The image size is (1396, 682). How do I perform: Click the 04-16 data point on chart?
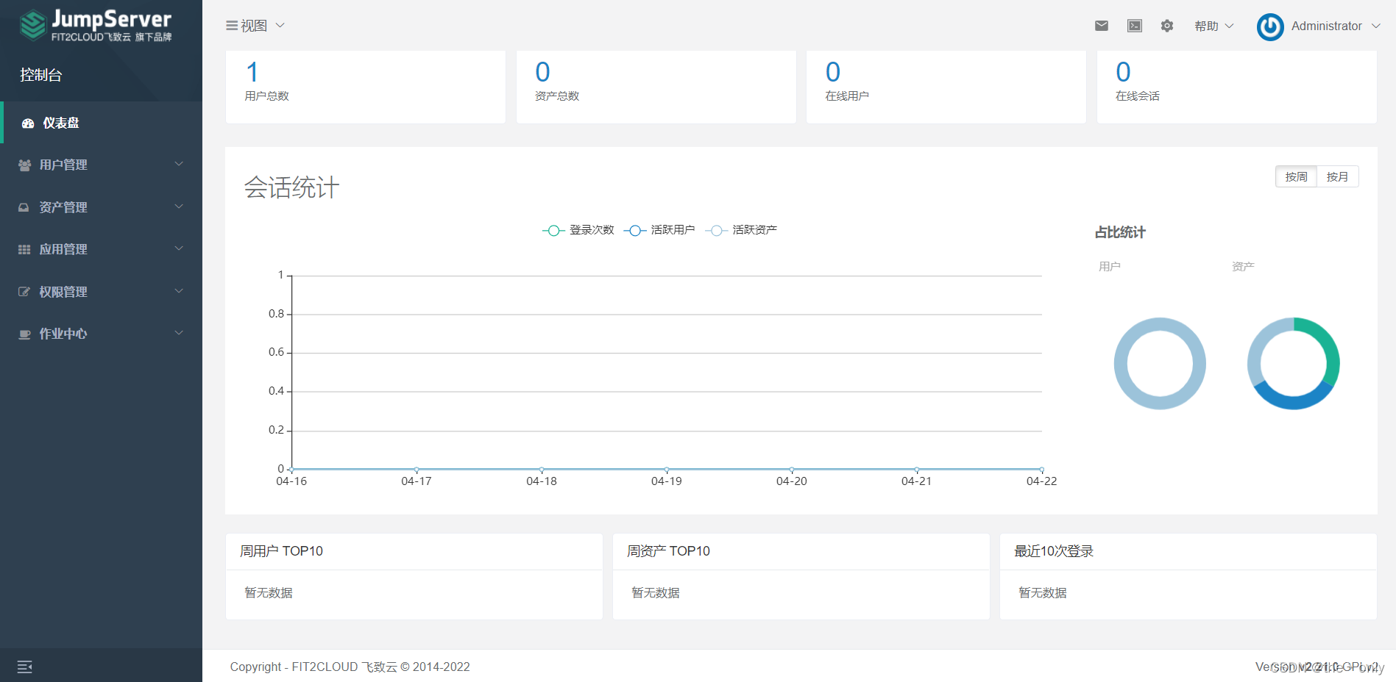[292, 470]
